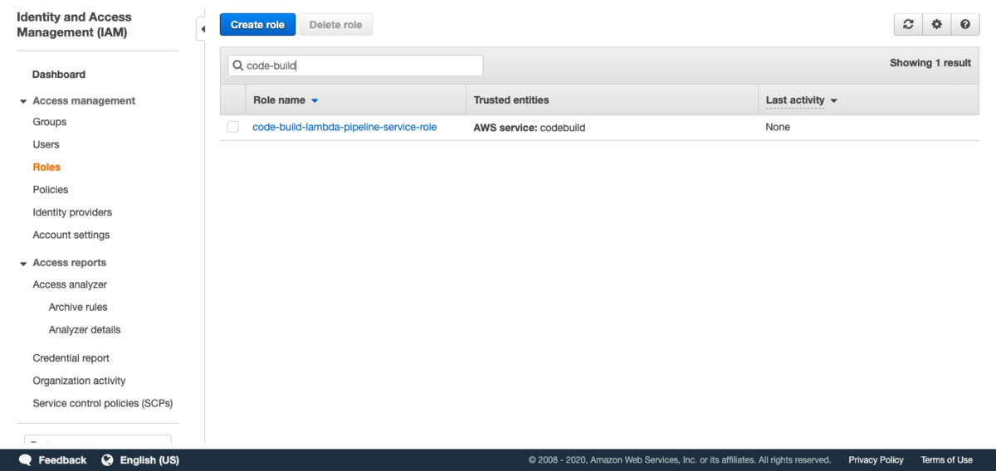Screen dimensions: 996x471
Task: Refresh the roles list
Action: (908, 25)
